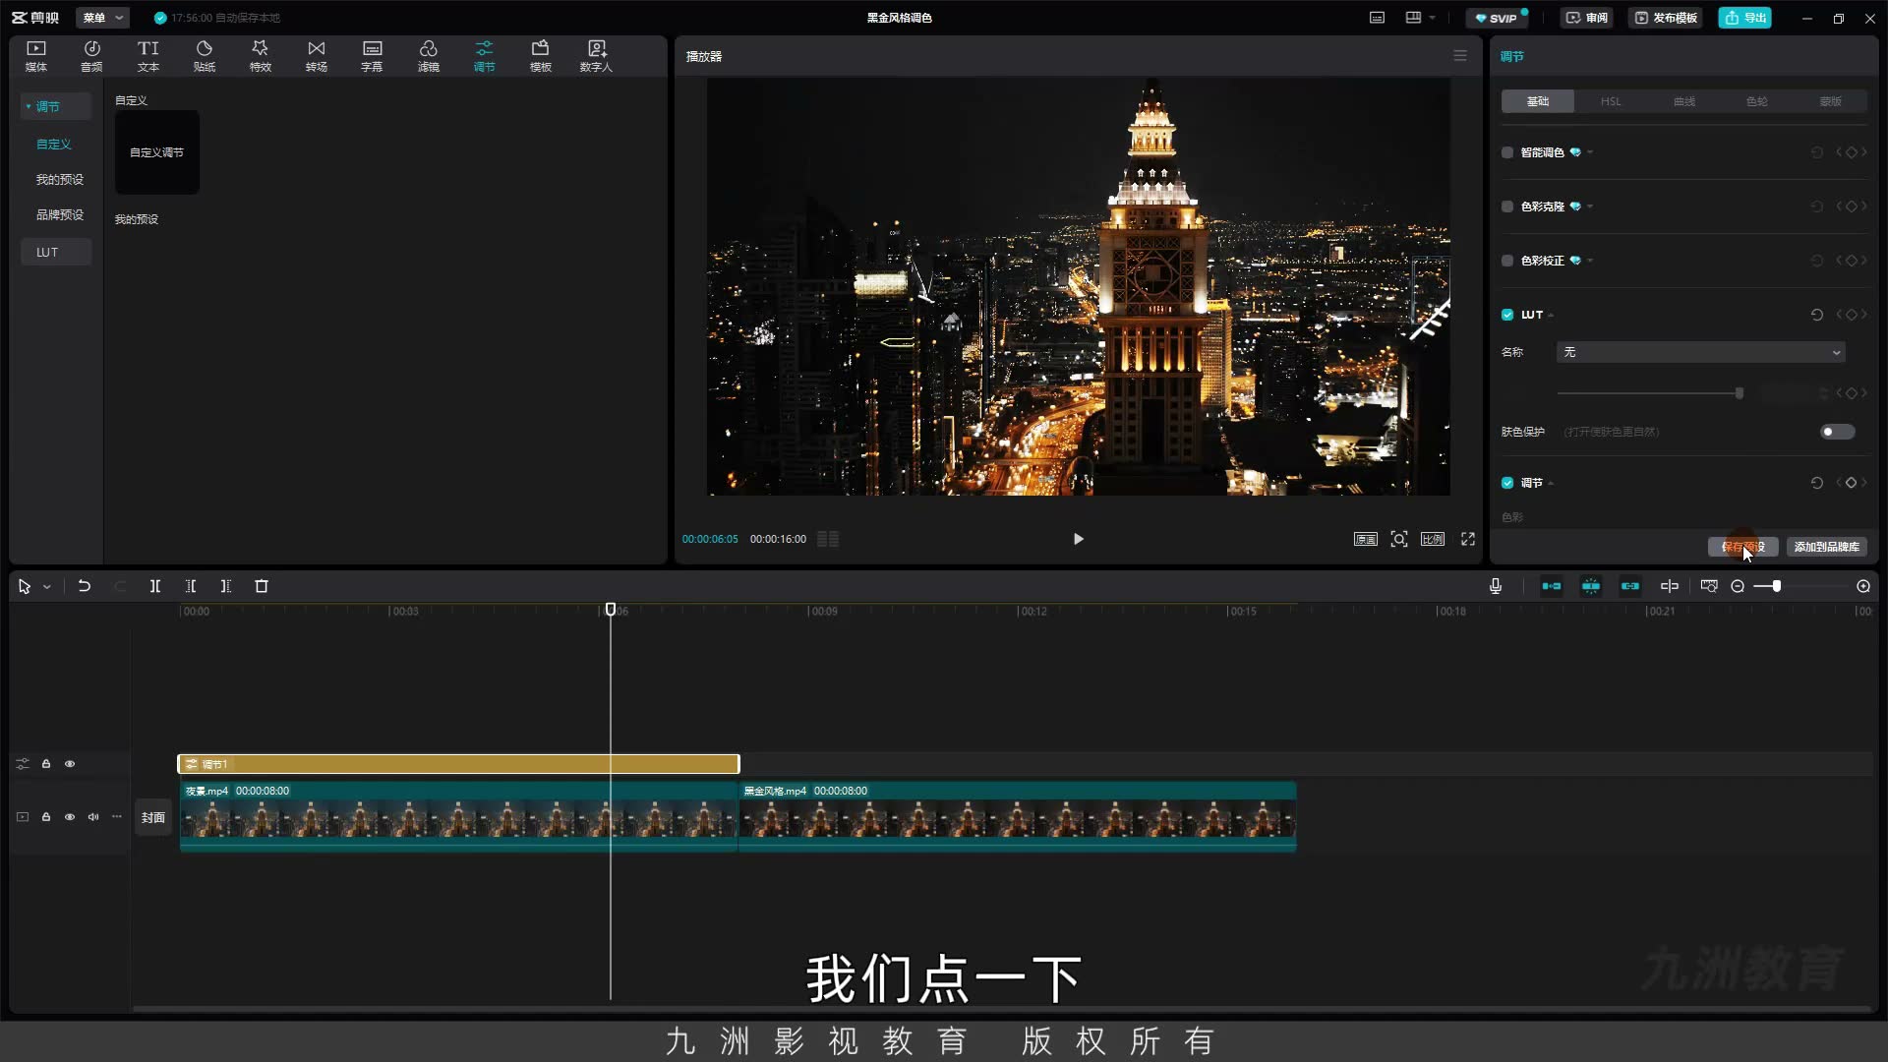This screenshot has width=1888, height=1062.
Task: Click the undo arrow in timeline toolbar
Action: 85,586
